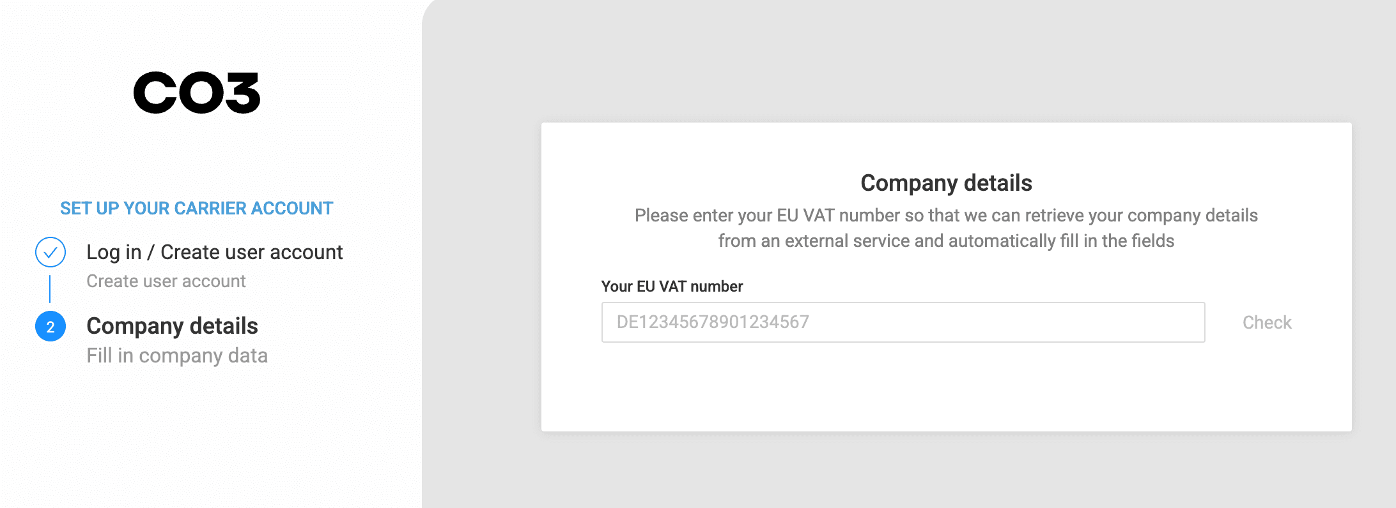
Task: Switch to the Company details step
Action: [173, 326]
